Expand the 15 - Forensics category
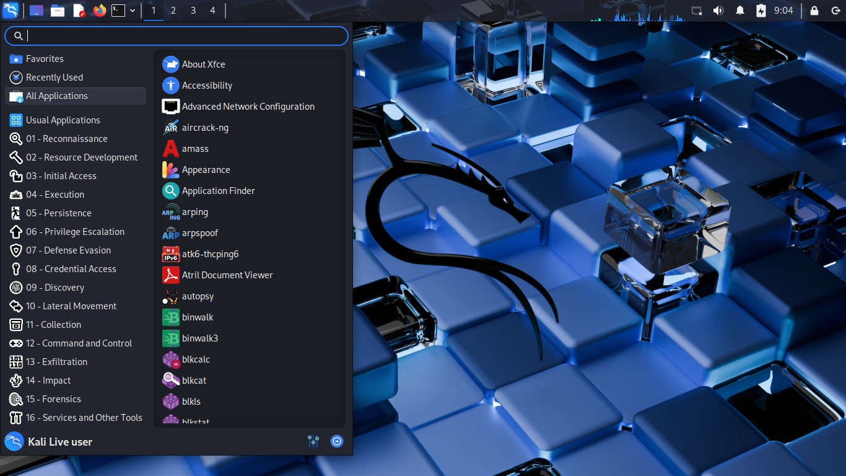The width and height of the screenshot is (846, 476). tap(53, 399)
